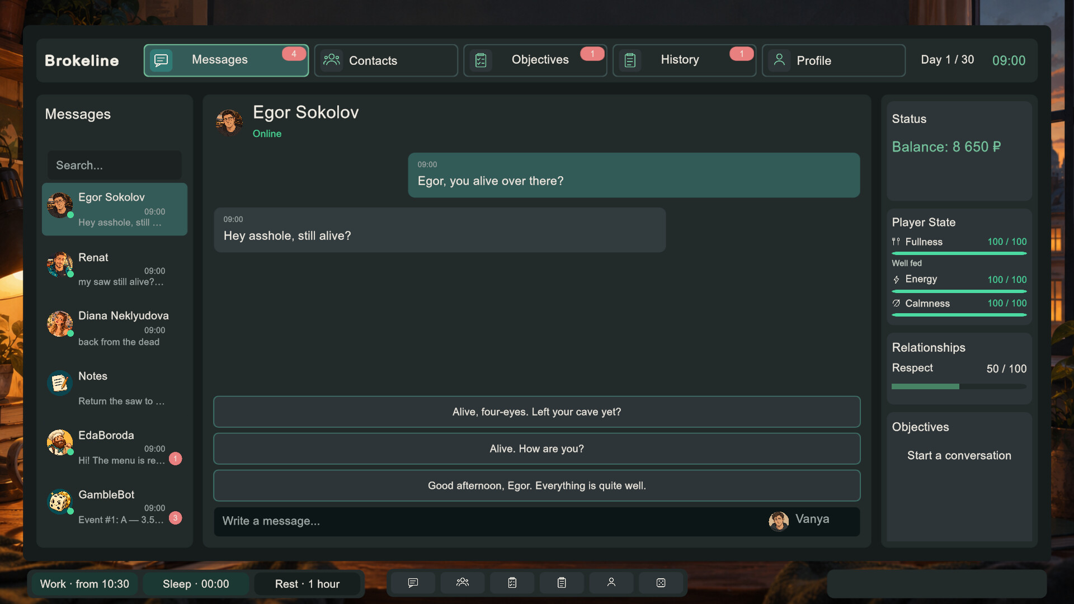
Task: Reply "Alive, four-eyes. Left your cave yet?"
Action: (x=537, y=412)
